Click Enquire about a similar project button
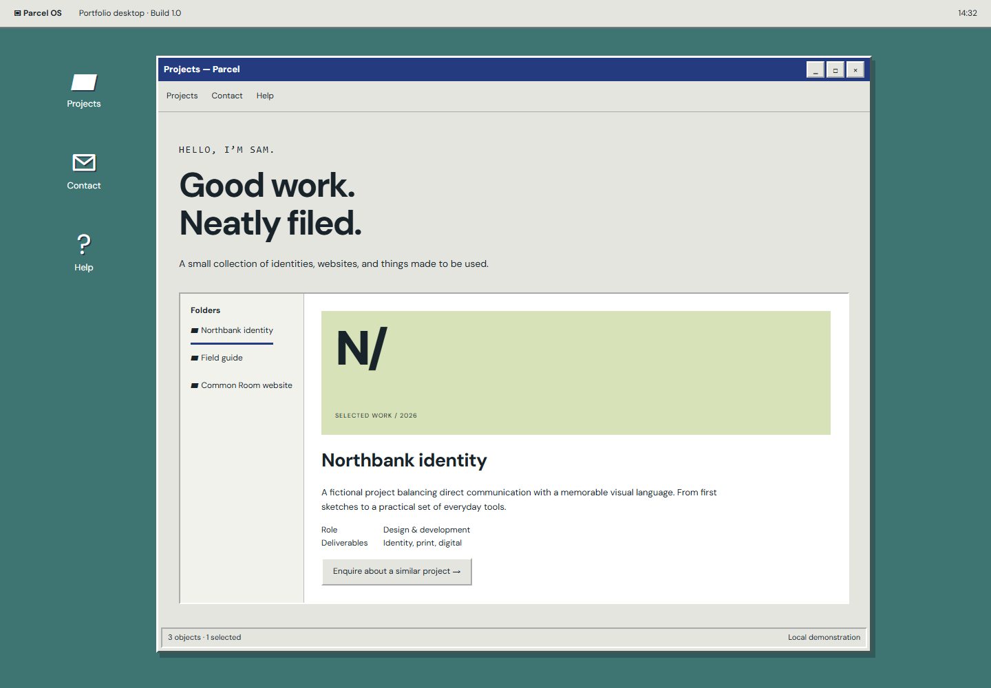The height and width of the screenshot is (688, 991). pos(397,572)
